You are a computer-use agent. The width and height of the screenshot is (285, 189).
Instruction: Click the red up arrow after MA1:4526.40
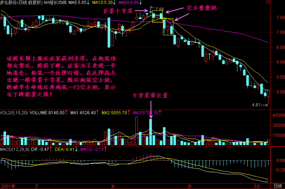point(98,113)
